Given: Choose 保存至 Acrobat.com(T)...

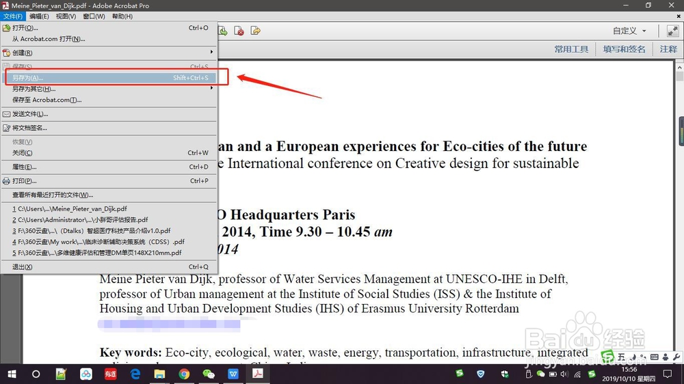Looking at the screenshot, I should pyautogui.click(x=109, y=100).
